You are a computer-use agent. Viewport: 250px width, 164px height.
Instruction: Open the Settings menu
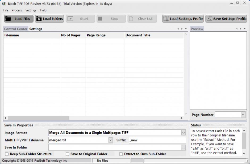click(x=31, y=10)
